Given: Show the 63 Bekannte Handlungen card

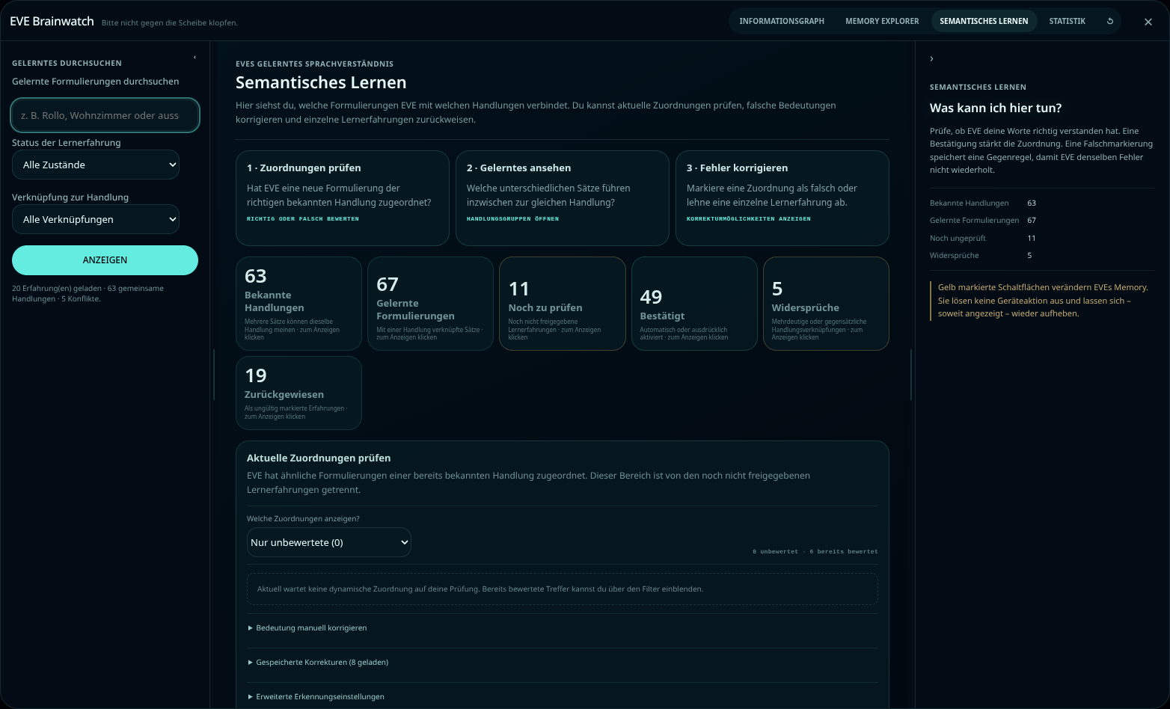Looking at the screenshot, I should click(x=298, y=304).
